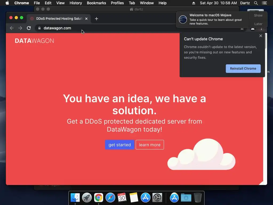273x205 pixels.
Task: Click the Dartz user name in menu bar
Action: [245, 3]
